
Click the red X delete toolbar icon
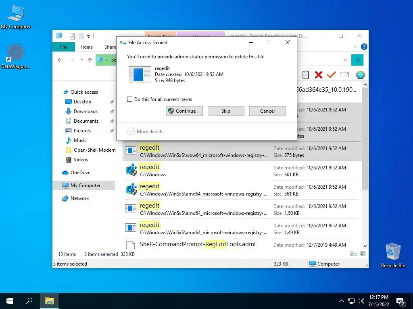pos(319,75)
